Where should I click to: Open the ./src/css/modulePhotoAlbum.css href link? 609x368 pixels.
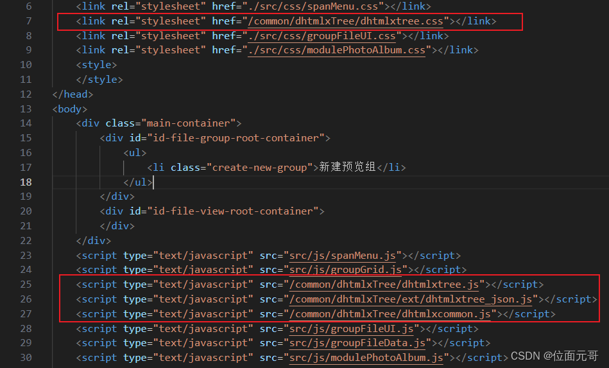tap(336, 50)
